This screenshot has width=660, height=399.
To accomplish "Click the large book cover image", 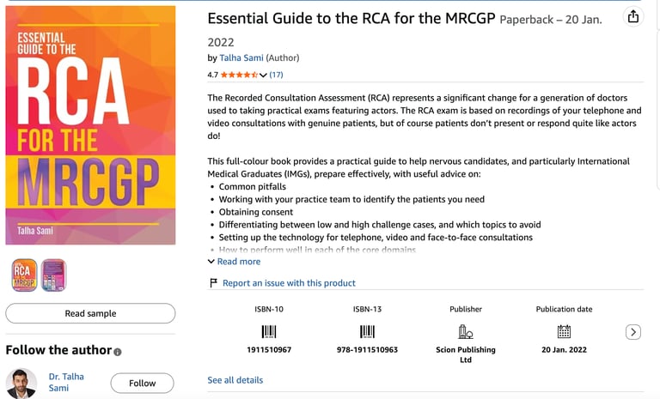I will click(x=90, y=125).
